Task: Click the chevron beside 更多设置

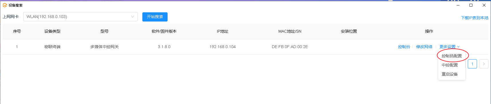Action: (458, 47)
